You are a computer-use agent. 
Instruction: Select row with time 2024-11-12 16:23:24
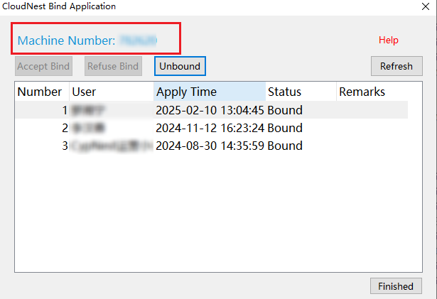click(x=212, y=128)
